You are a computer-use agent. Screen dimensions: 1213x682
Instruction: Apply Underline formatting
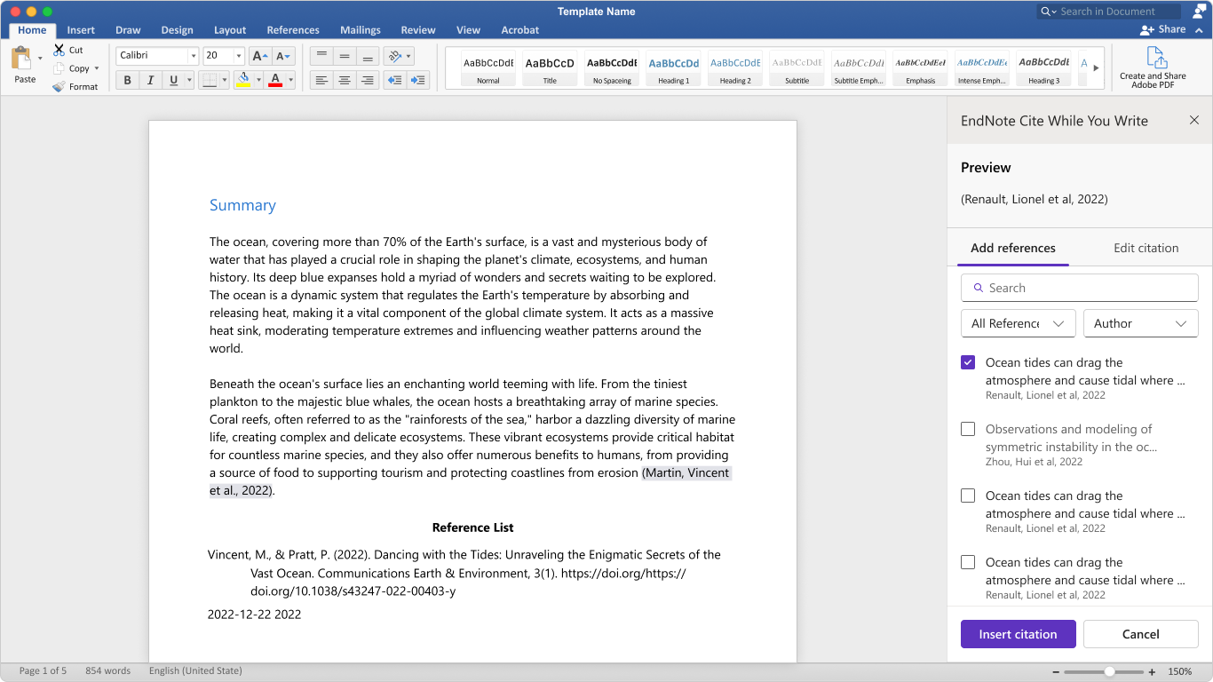coord(174,80)
